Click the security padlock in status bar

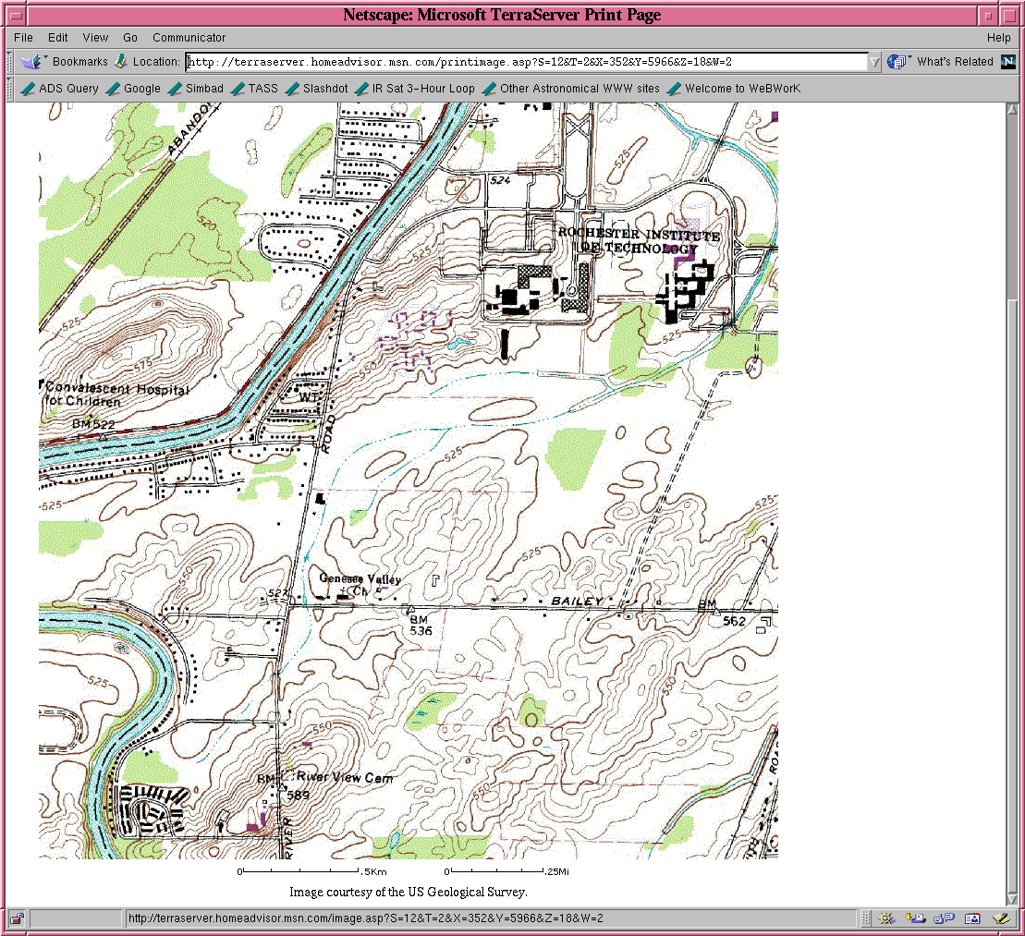click(18, 918)
